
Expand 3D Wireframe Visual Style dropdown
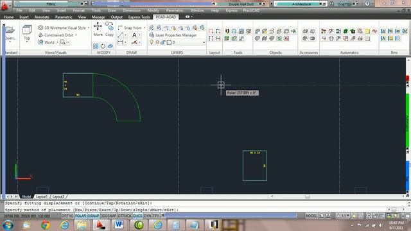tap(89, 28)
